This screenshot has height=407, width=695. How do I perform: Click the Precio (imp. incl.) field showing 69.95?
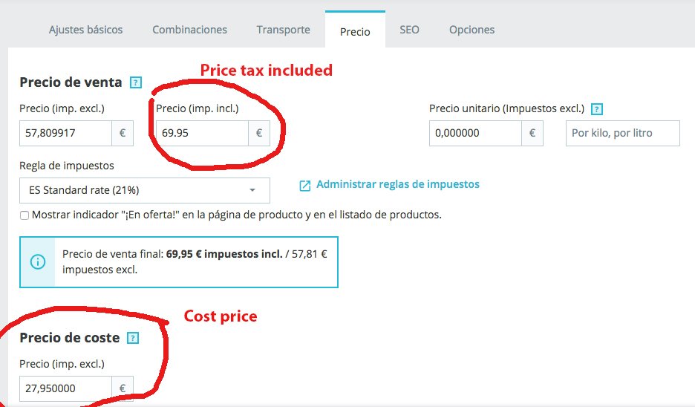click(202, 133)
